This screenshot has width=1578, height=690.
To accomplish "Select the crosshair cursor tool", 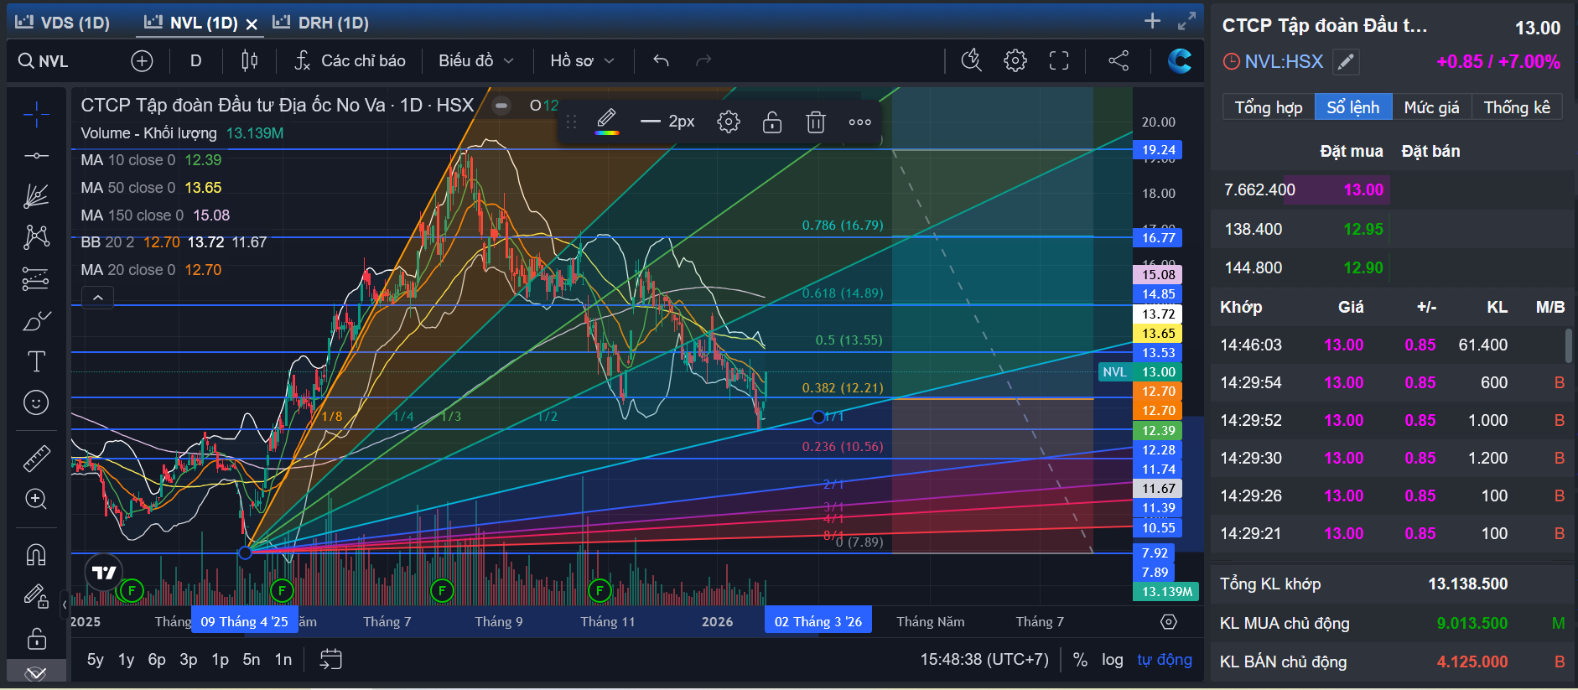I will [36, 114].
